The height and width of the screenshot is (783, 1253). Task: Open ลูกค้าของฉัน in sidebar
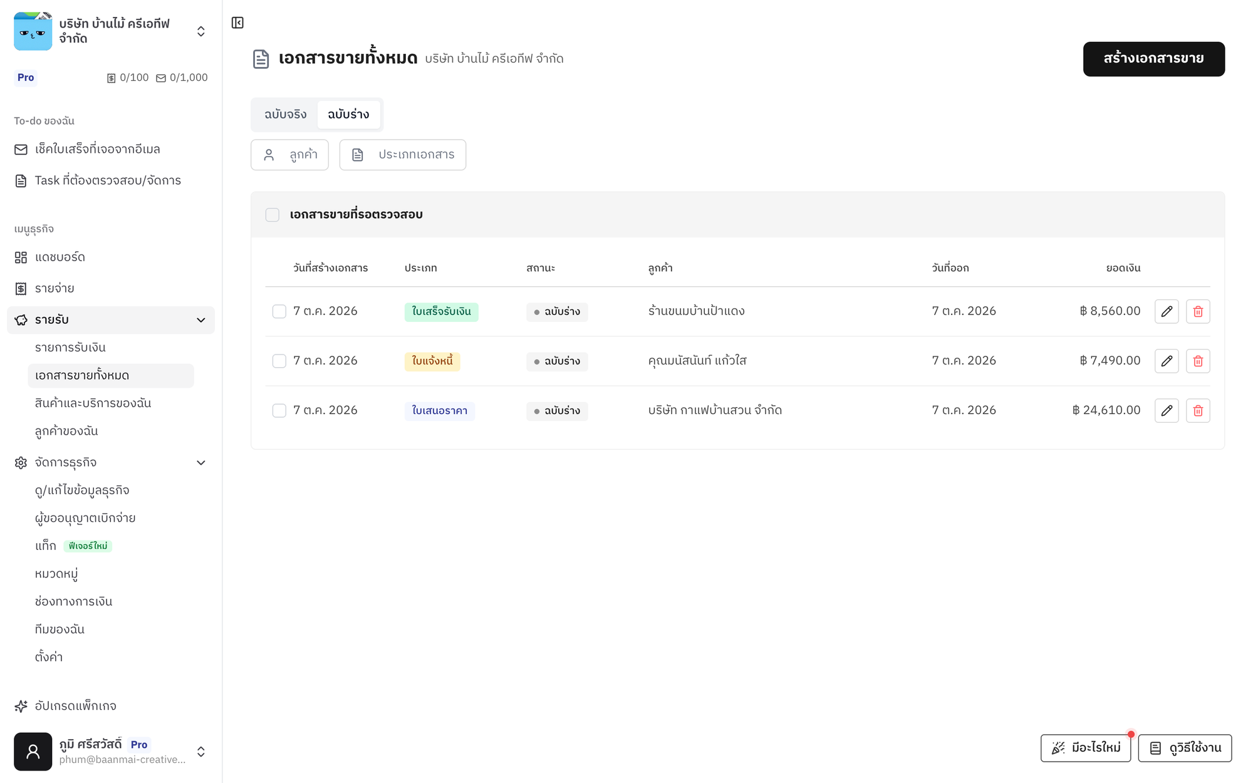111,431
